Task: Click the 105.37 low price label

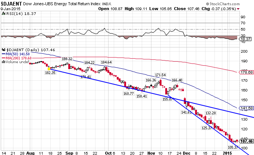Action: point(233,147)
